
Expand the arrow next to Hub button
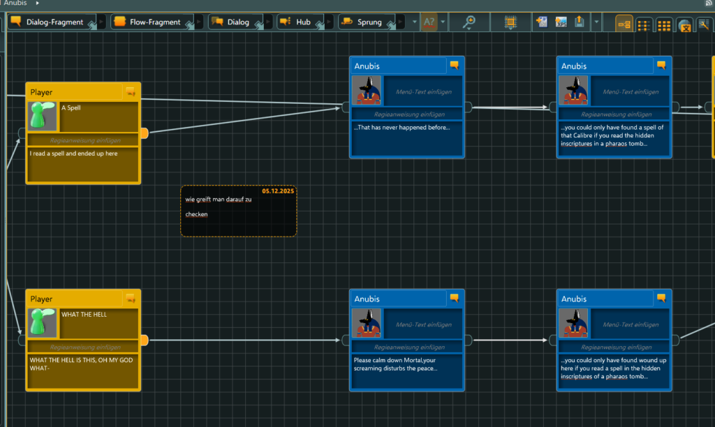pos(330,22)
